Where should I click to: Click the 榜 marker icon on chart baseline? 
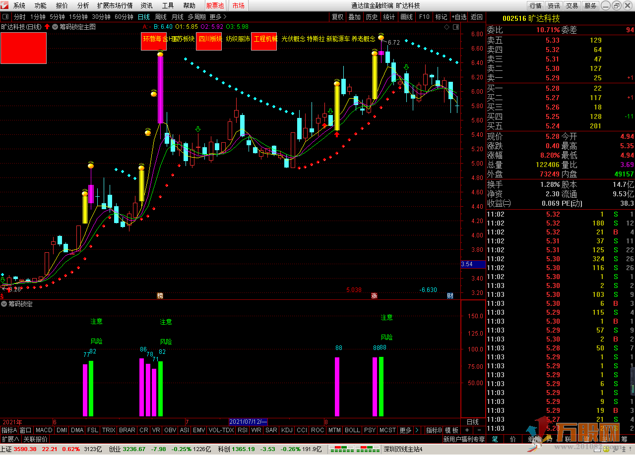(160, 295)
